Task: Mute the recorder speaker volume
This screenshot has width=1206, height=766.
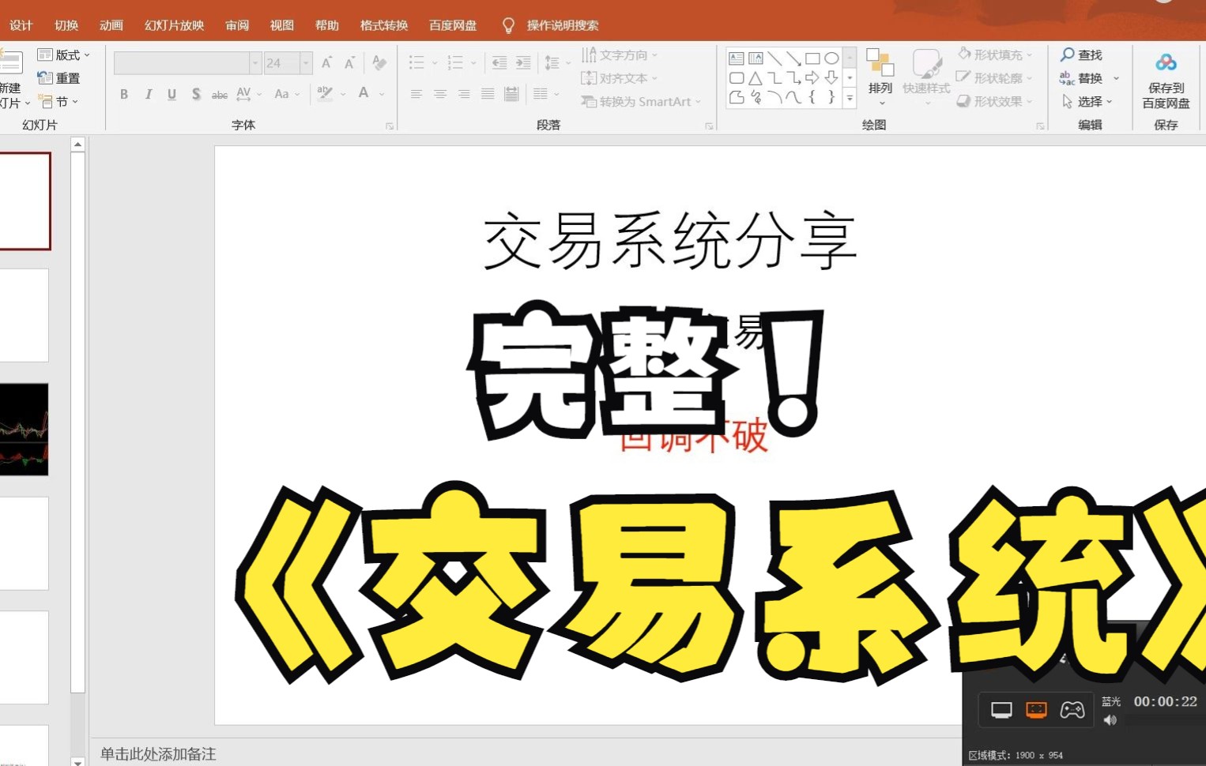Action: coord(1110,719)
